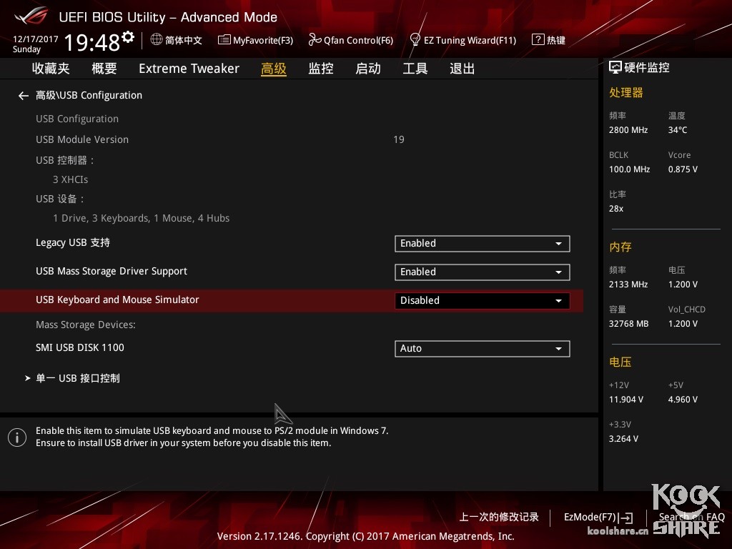Open SMI USB DISK 1100 dropdown

pyautogui.click(x=483, y=349)
